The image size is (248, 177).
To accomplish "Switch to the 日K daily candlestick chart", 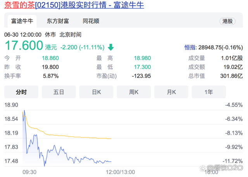I will pos(96,92).
